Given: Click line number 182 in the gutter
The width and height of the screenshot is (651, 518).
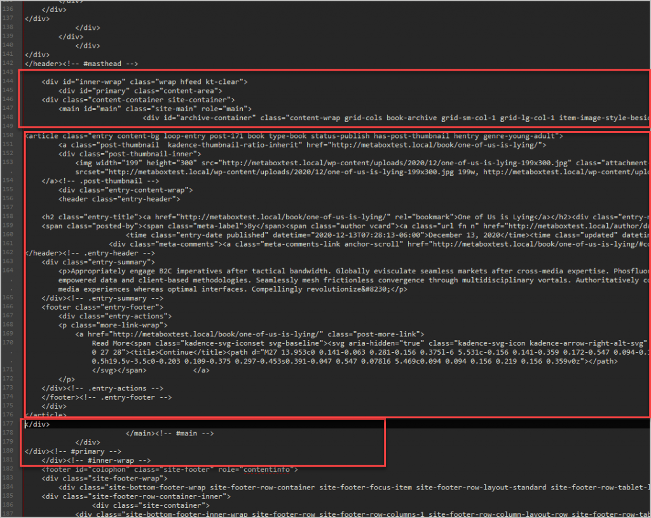Looking at the screenshot, I should 8,468.
